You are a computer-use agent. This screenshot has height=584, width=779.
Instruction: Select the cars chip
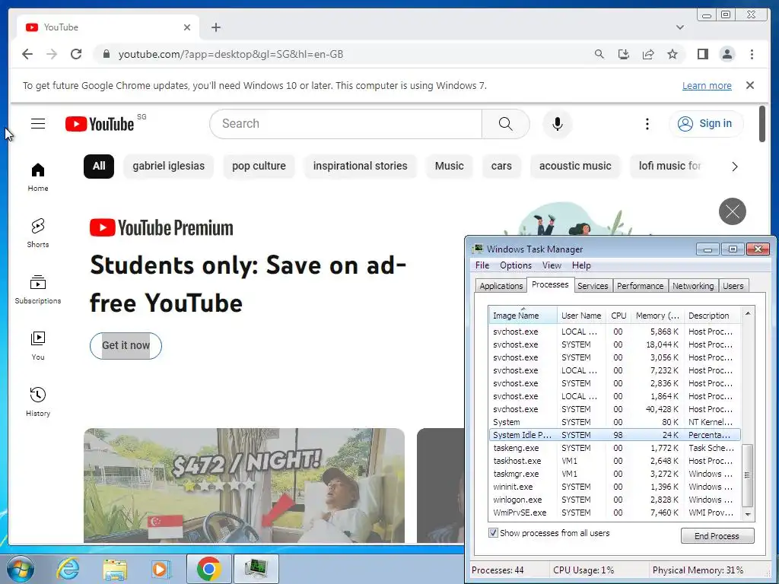point(501,166)
